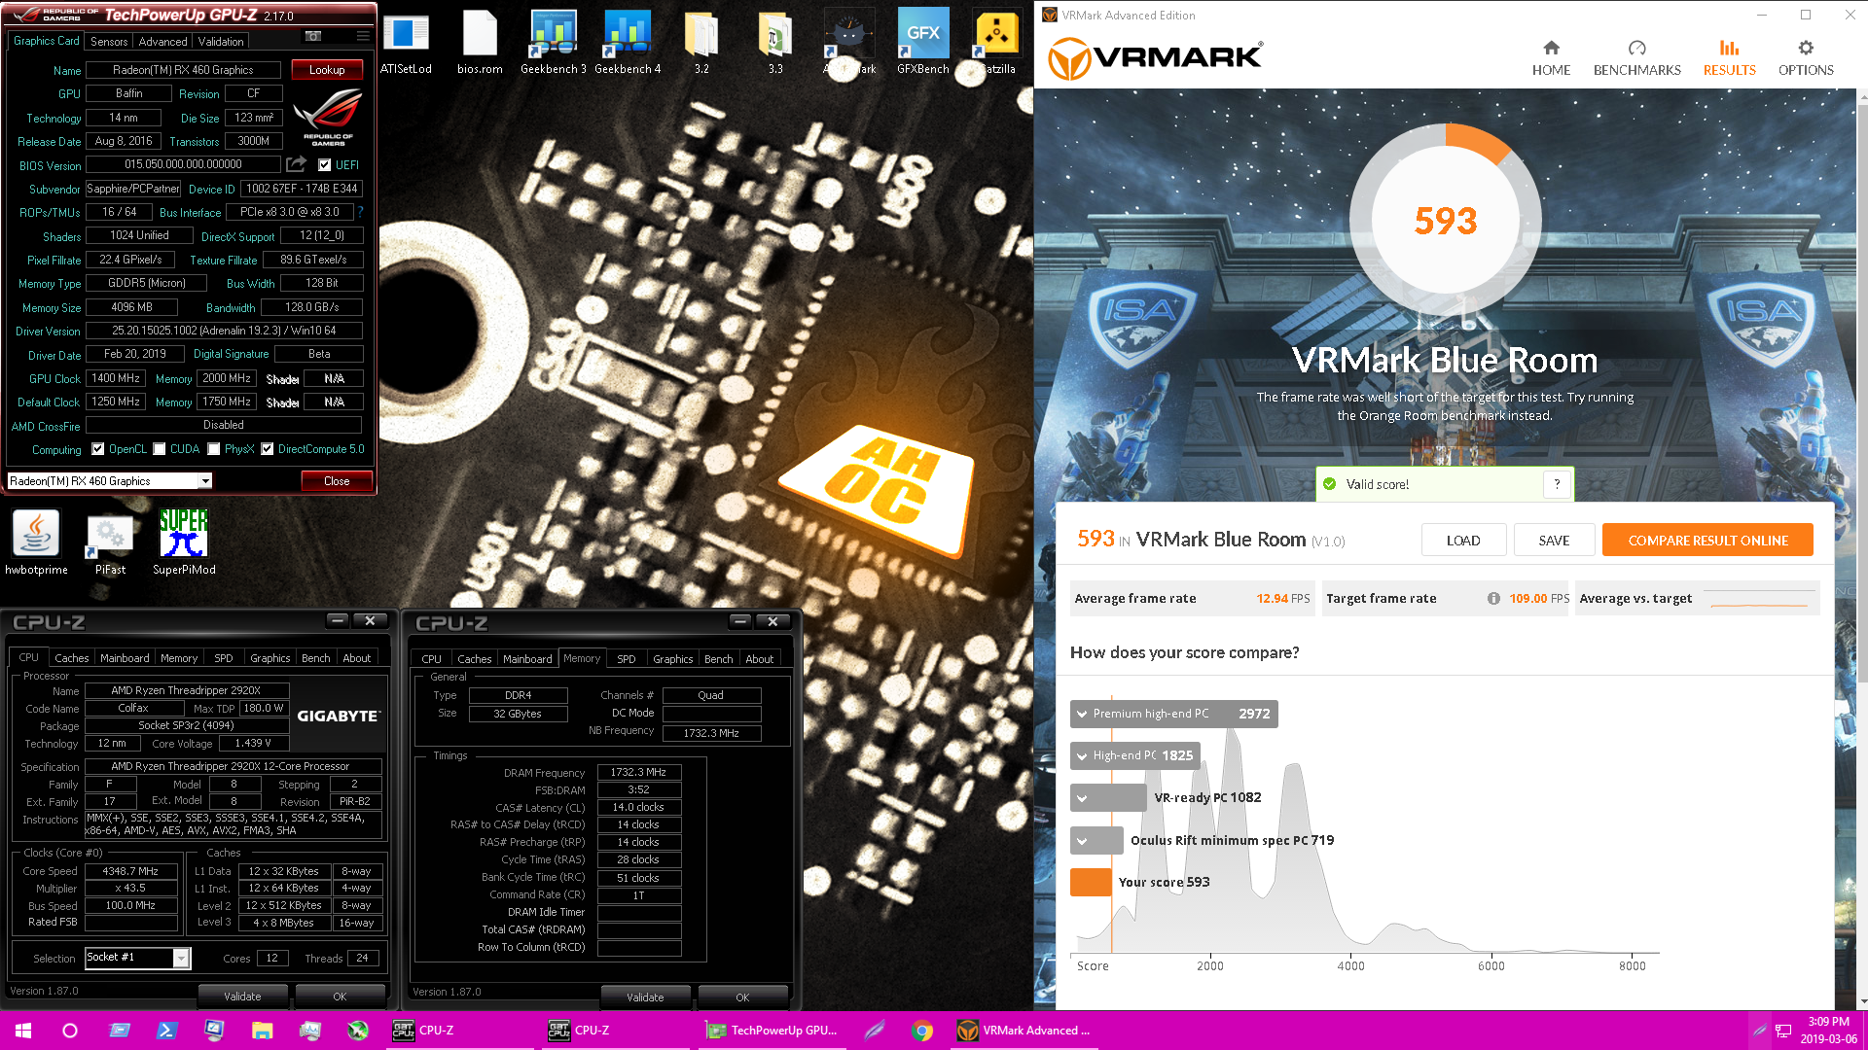Toggle the PhysX checkbox in GPU-Z

214,449
